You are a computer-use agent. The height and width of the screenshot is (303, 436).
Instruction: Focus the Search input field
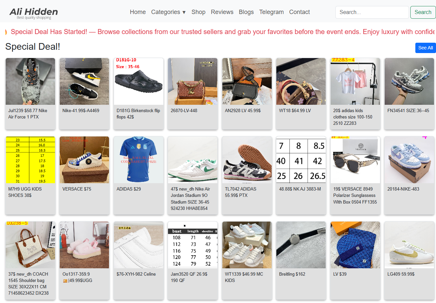click(372, 12)
